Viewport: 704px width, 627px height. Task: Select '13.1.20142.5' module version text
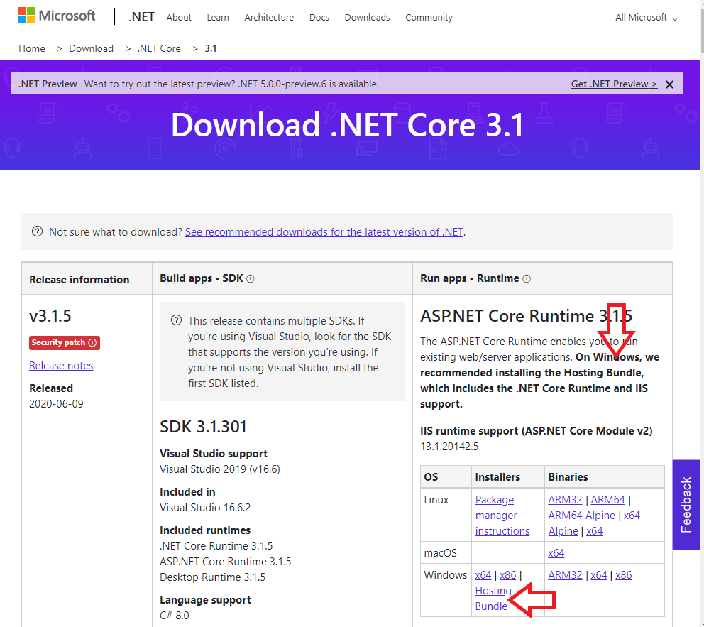[449, 447]
